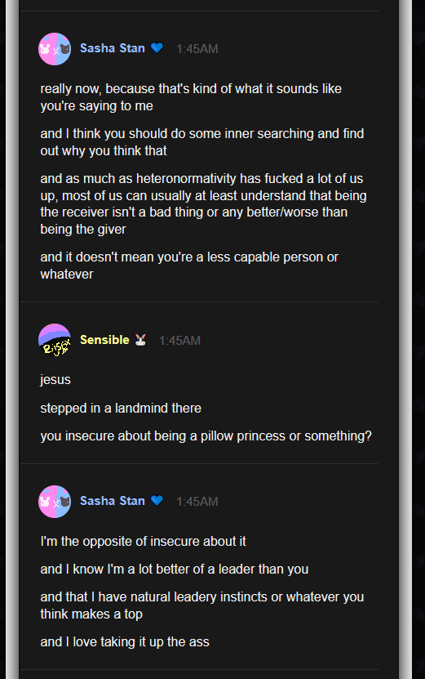425x679 pixels.
Task: Open the first Sasha Stan username link
Action: pyautogui.click(x=113, y=48)
